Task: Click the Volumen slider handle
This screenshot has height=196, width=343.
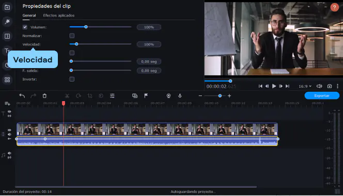Action: [86, 27]
